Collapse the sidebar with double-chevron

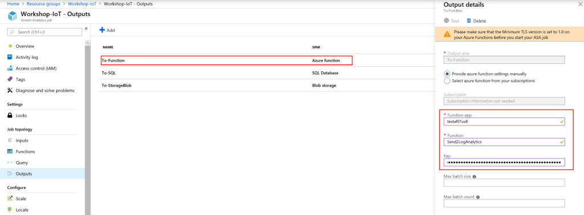(x=86, y=29)
